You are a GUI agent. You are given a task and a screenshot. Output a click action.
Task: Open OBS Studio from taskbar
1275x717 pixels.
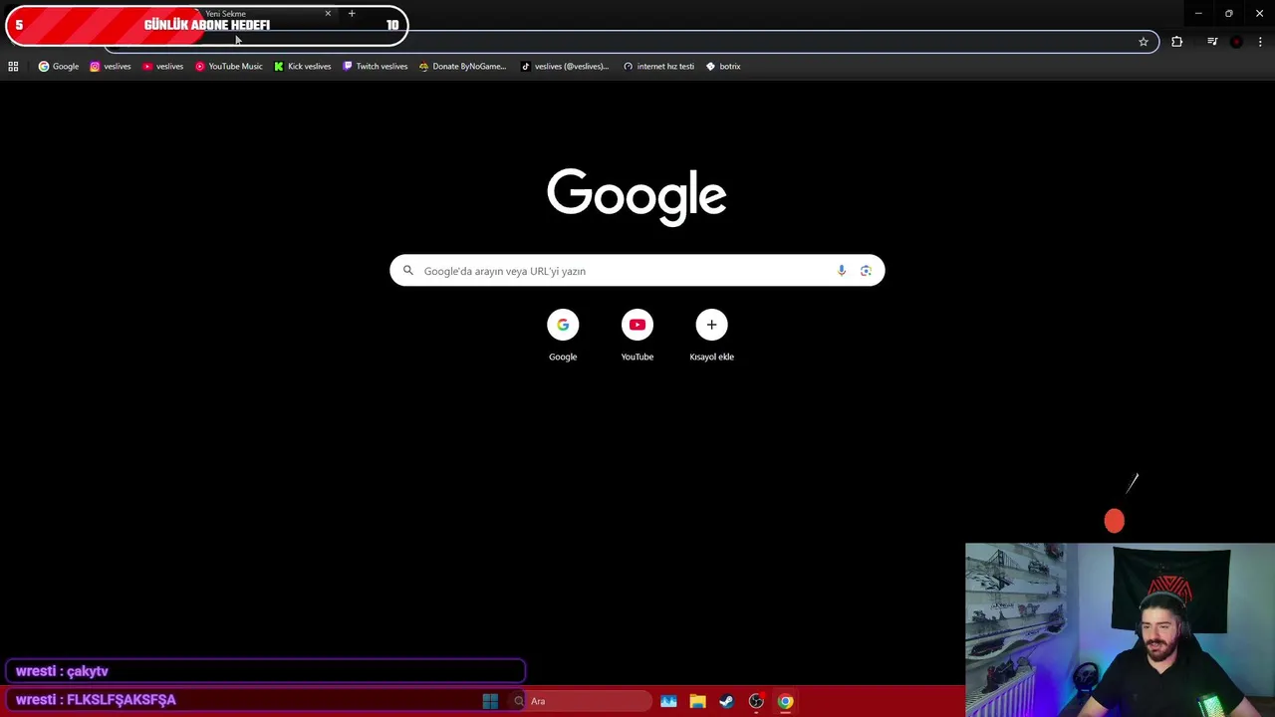(x=756, y=701)
